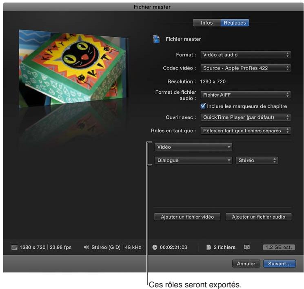The height and width of the screenshot is (289, 304).
Task: Expand the Vidéo role dropdown
Action: 193,147
